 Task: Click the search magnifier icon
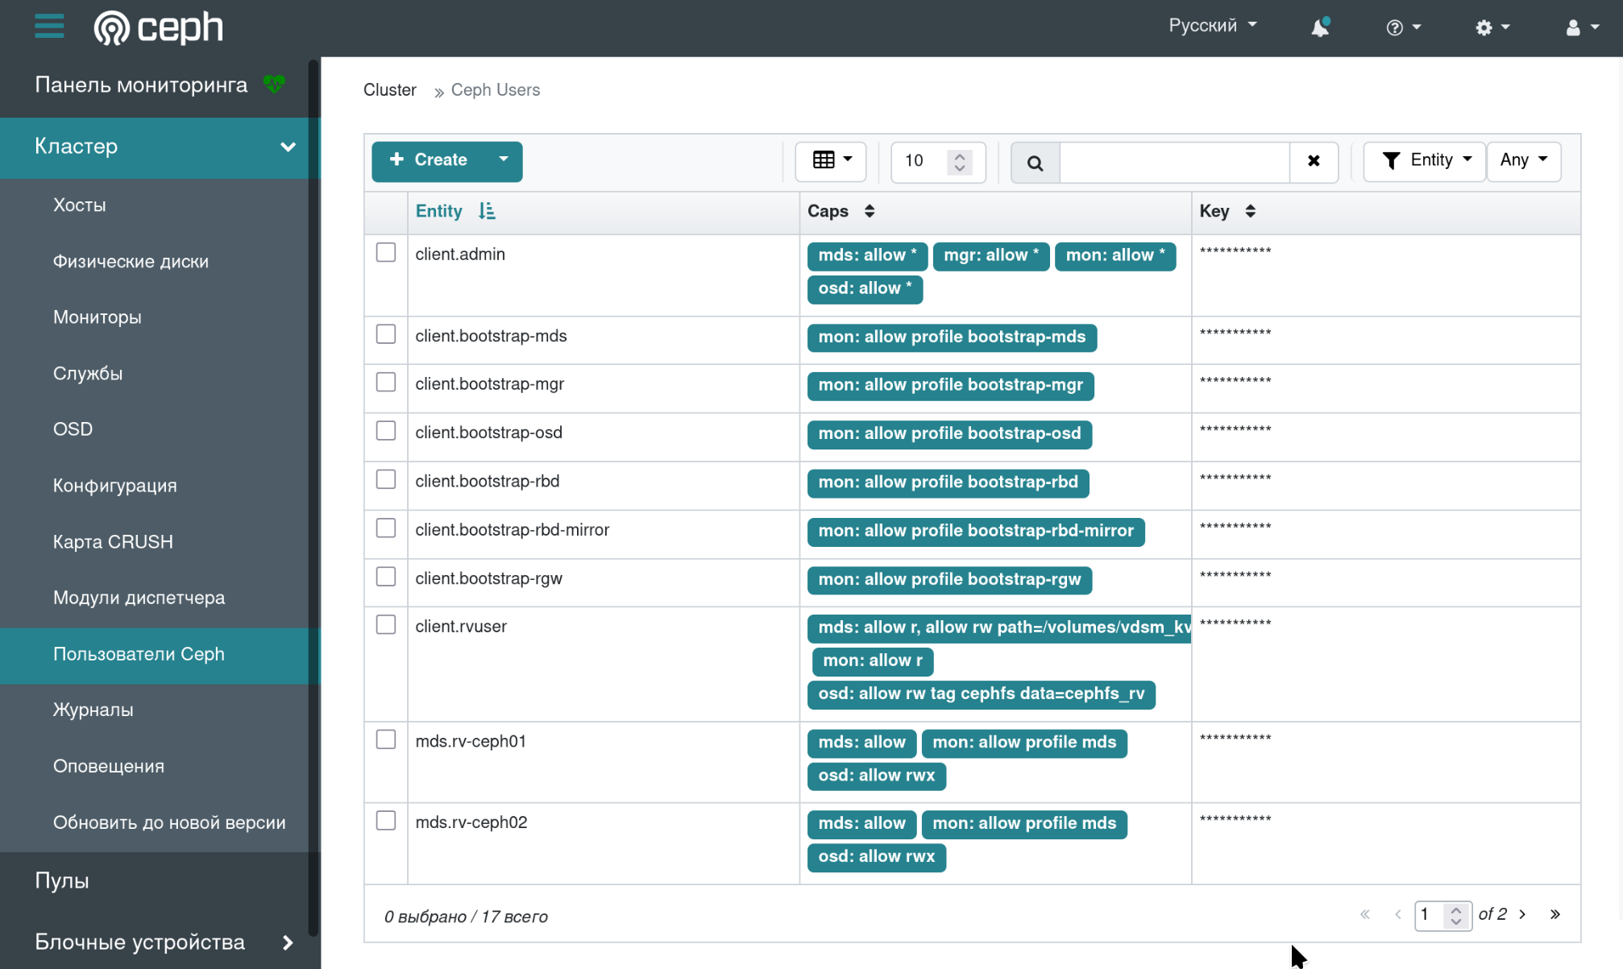(1035, 163)
